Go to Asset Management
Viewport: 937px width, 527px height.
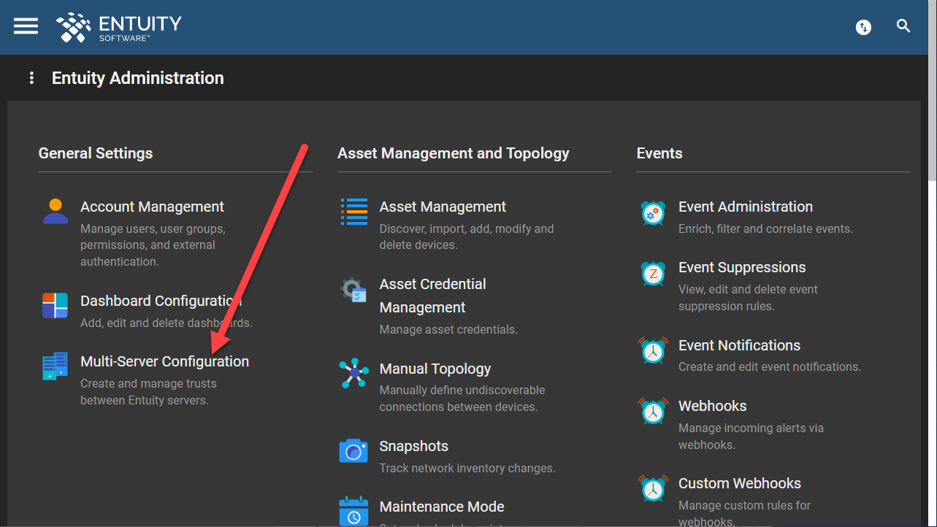click(x=443, y=207)
